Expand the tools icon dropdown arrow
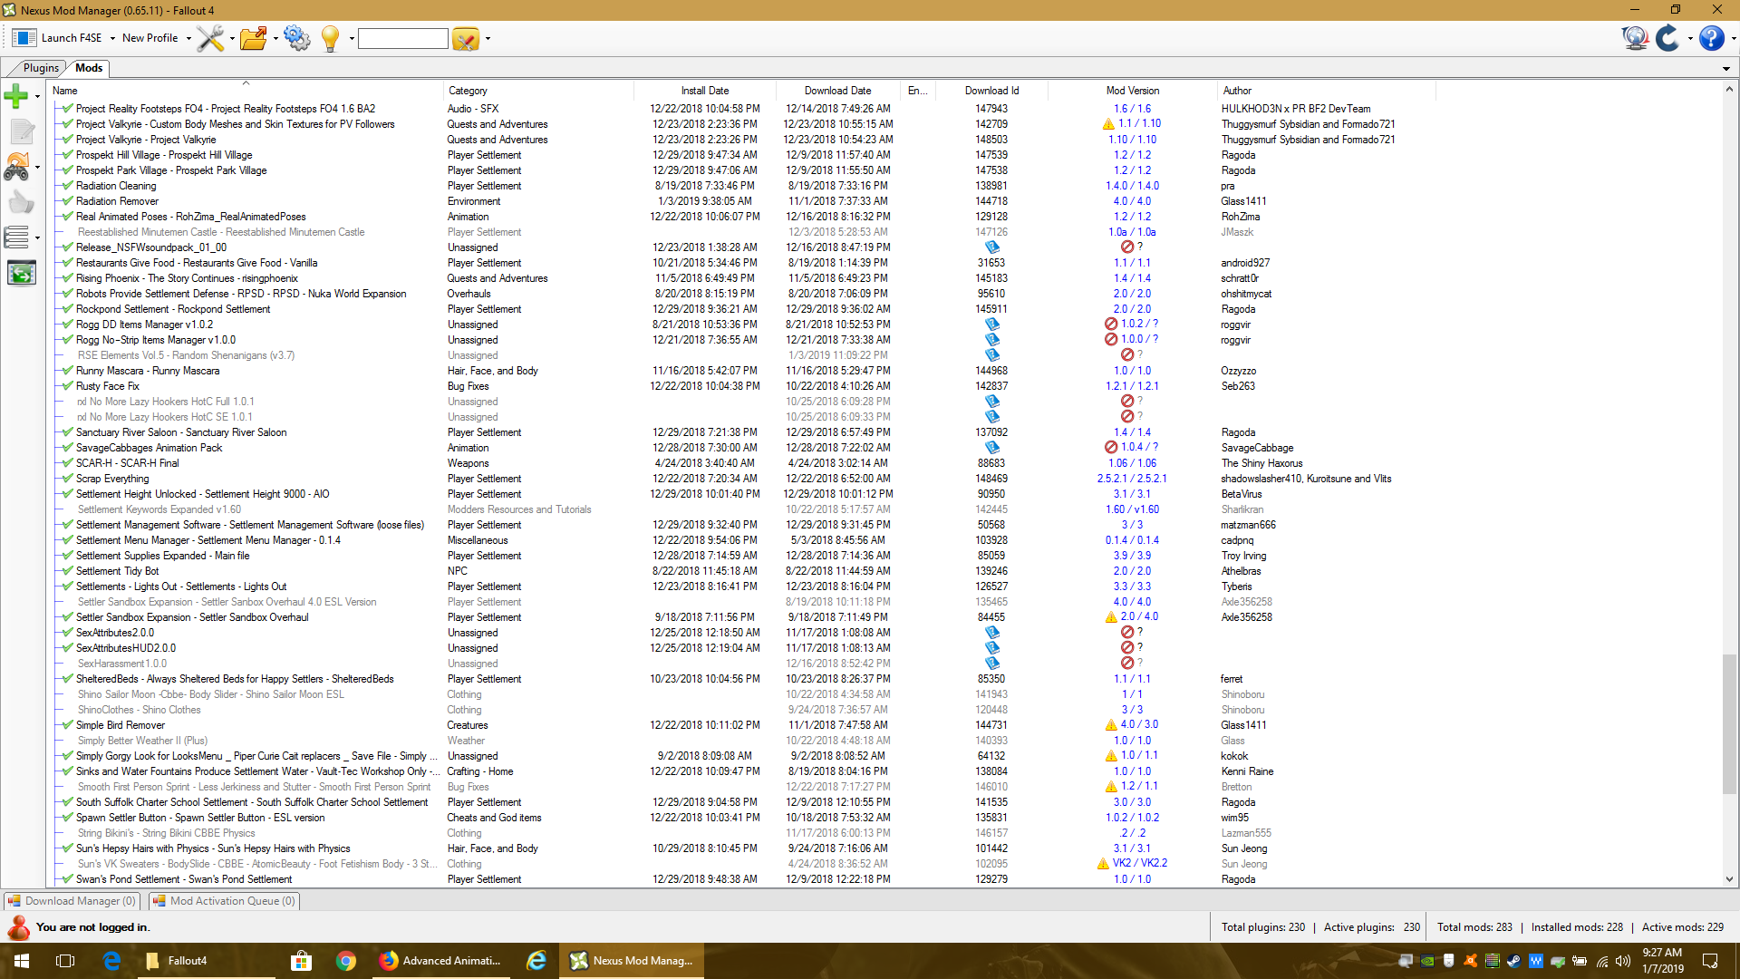 pyautogui.click(x=232, y=39)
